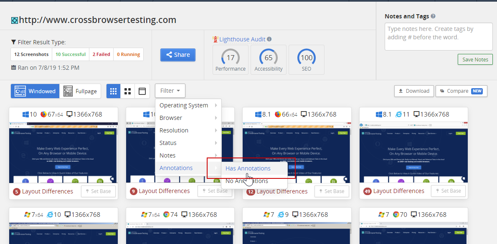
Task: Click into the Notes and Tags text area
Action: pos(439,36)
